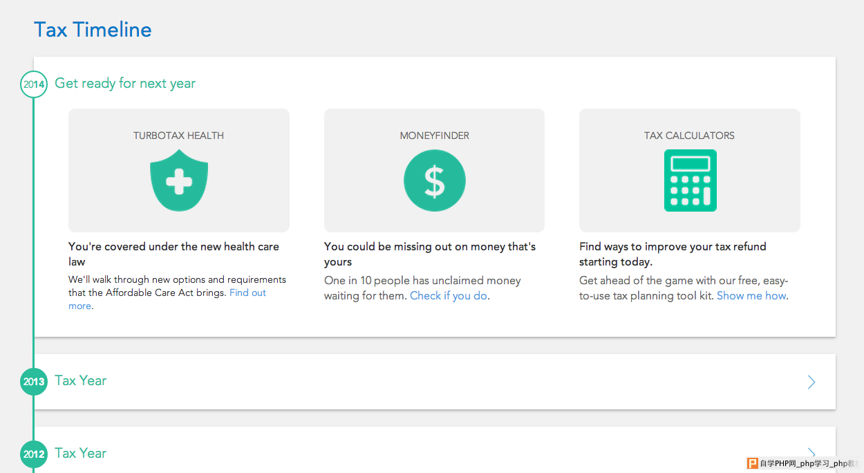Select the 2014 timeline marker
864x473 pixels.
coord(34,84)
